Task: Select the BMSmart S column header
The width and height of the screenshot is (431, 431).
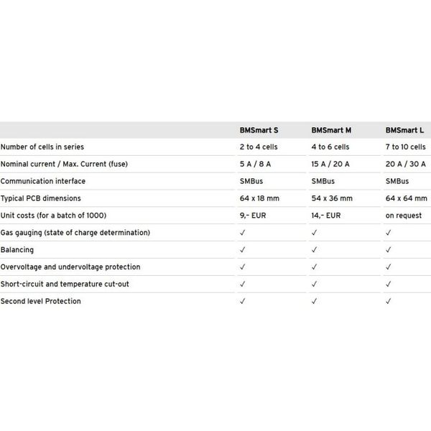Action: [259, 130]
